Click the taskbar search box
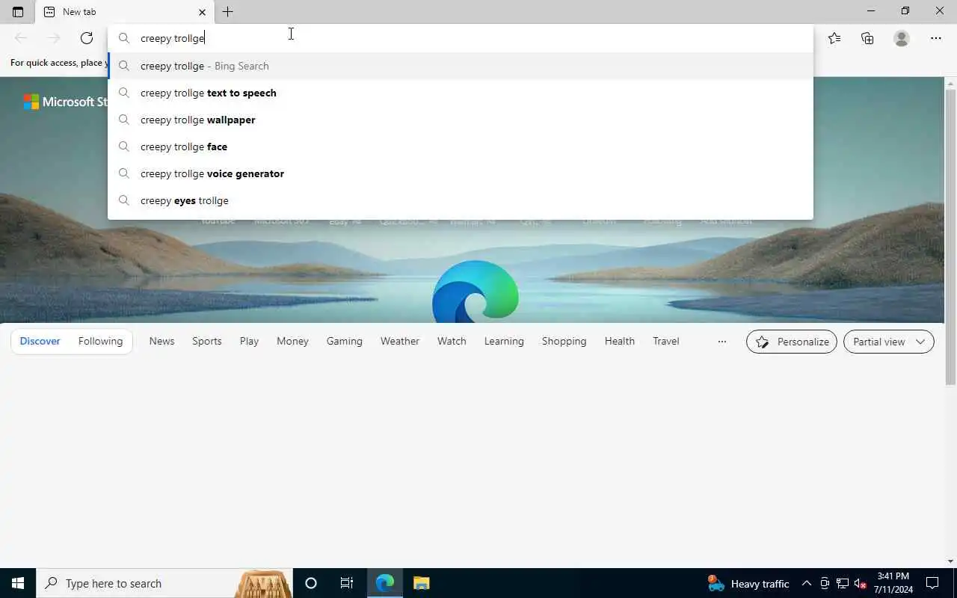This screenshot has width=957, height=598. pyautogui.click(x=164, y=583)
